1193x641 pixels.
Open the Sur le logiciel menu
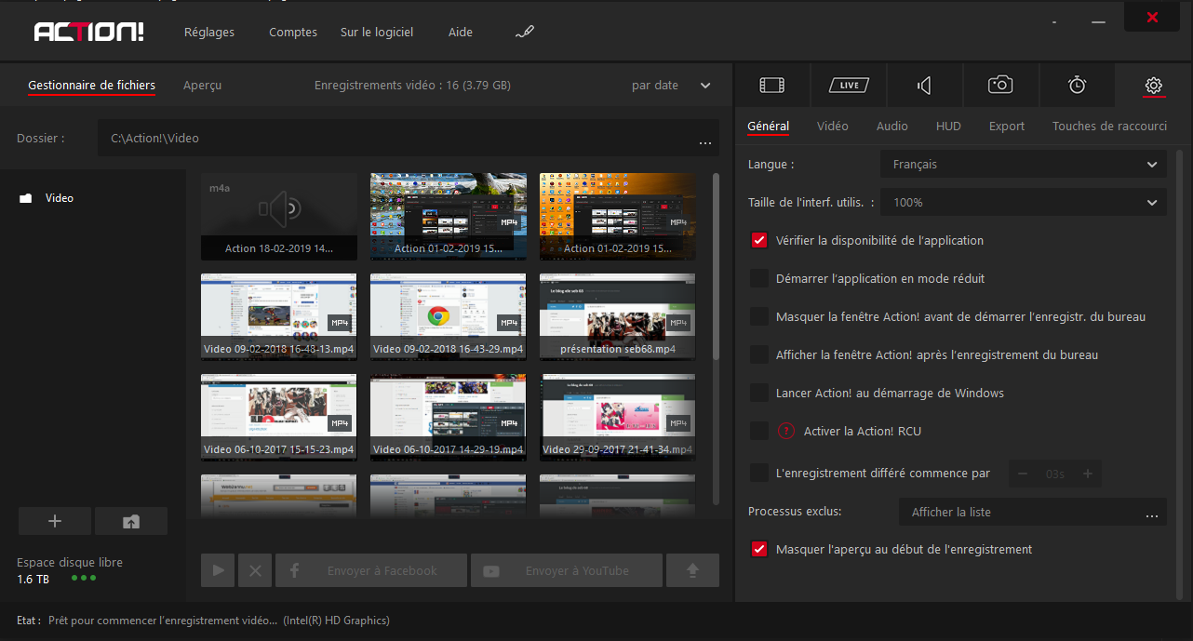[x=377, y=32]
